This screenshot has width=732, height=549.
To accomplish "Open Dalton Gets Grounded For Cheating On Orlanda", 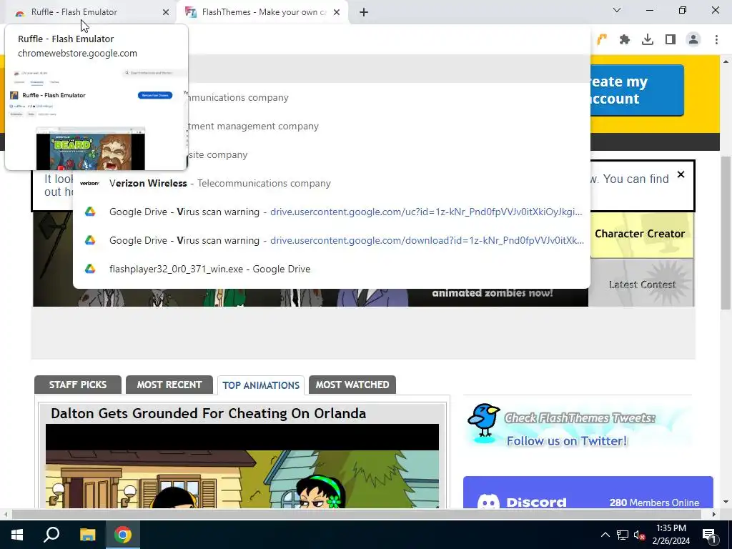I will [x=208, y=413].
